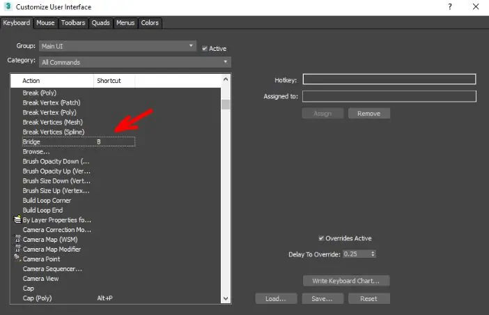The width and height of the screenshot is (489, 315).
Task: Disable the Overrides Active checkbox
Action: tap(320, 238)
